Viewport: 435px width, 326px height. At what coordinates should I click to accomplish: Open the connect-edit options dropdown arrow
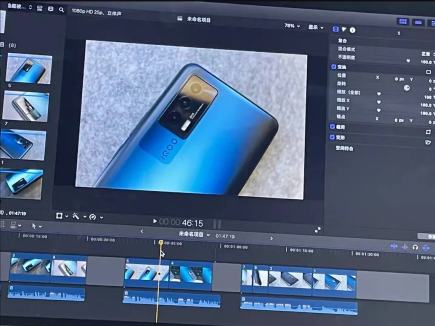click(x=20, y=225)
